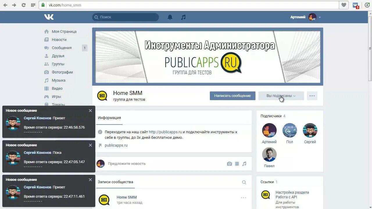Attach audio with note icon in suggest box
Screen dimensions: 372x209
(x=244, y=164)
